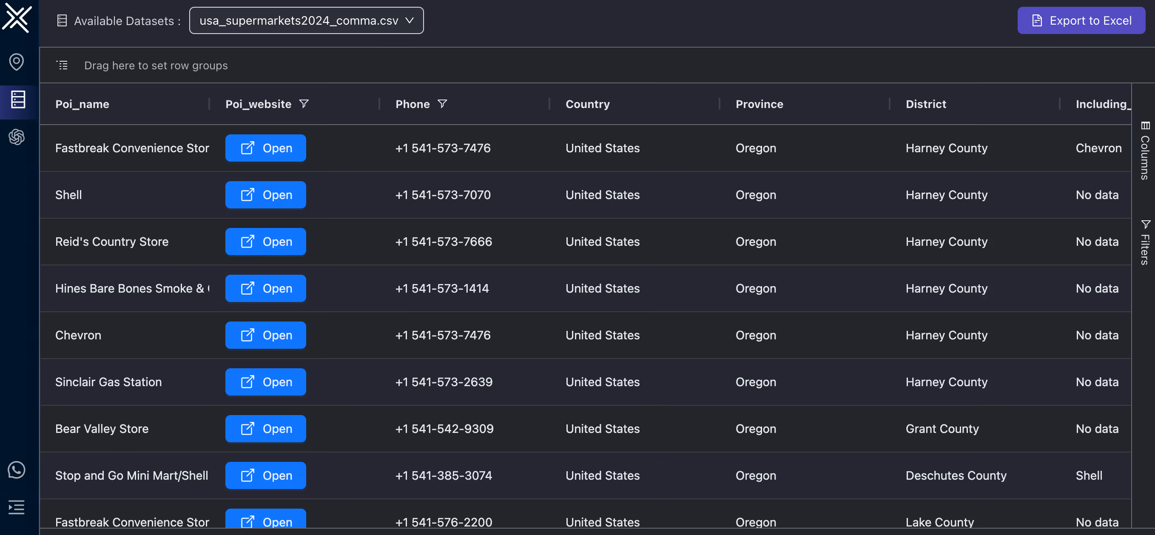Screen dimensions: 1155x535
Task: Click the Poi_website filter icon
Action: (x=304, y=104)
